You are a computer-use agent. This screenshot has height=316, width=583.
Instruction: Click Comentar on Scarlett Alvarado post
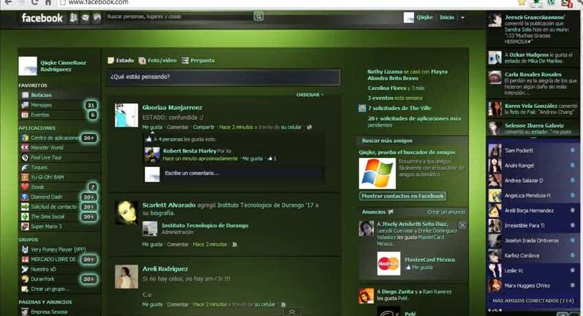pyautogui.click(x=178, y=245)
